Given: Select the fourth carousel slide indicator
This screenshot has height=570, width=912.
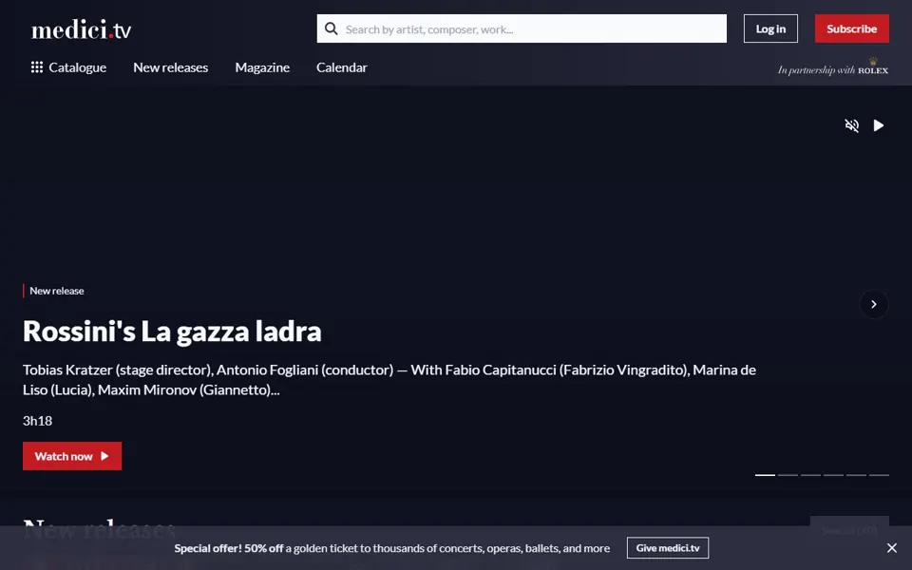Looking at the screenshot, I should (833, 475).
